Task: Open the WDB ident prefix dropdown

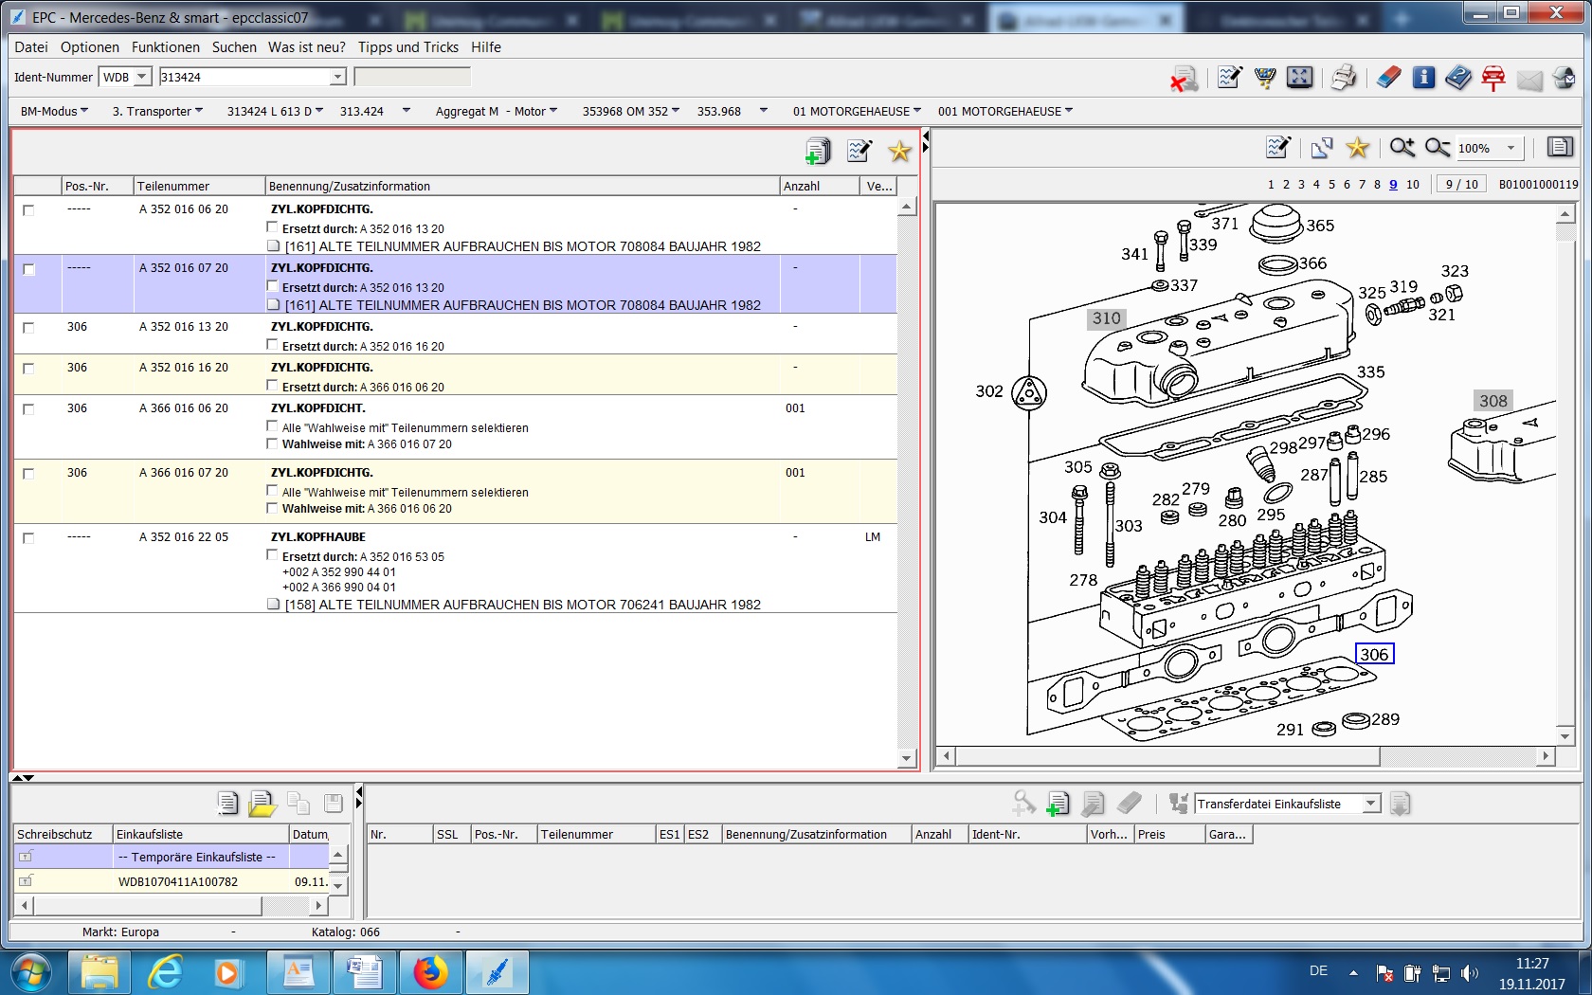Action: coord(142,77)
